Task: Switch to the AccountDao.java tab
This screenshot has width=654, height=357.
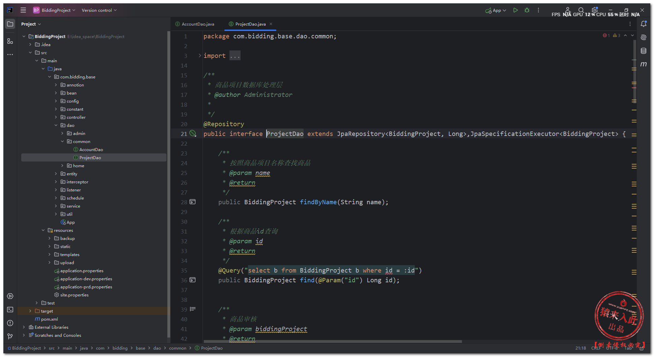Action: pos(197,24)
